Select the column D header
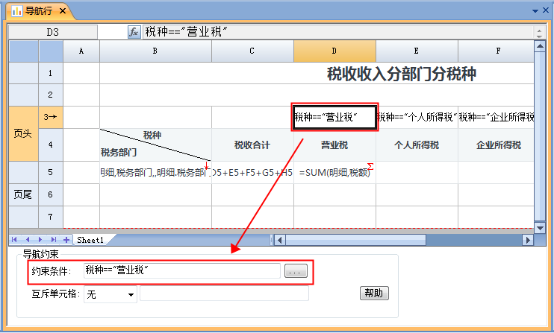 [334, 51]
